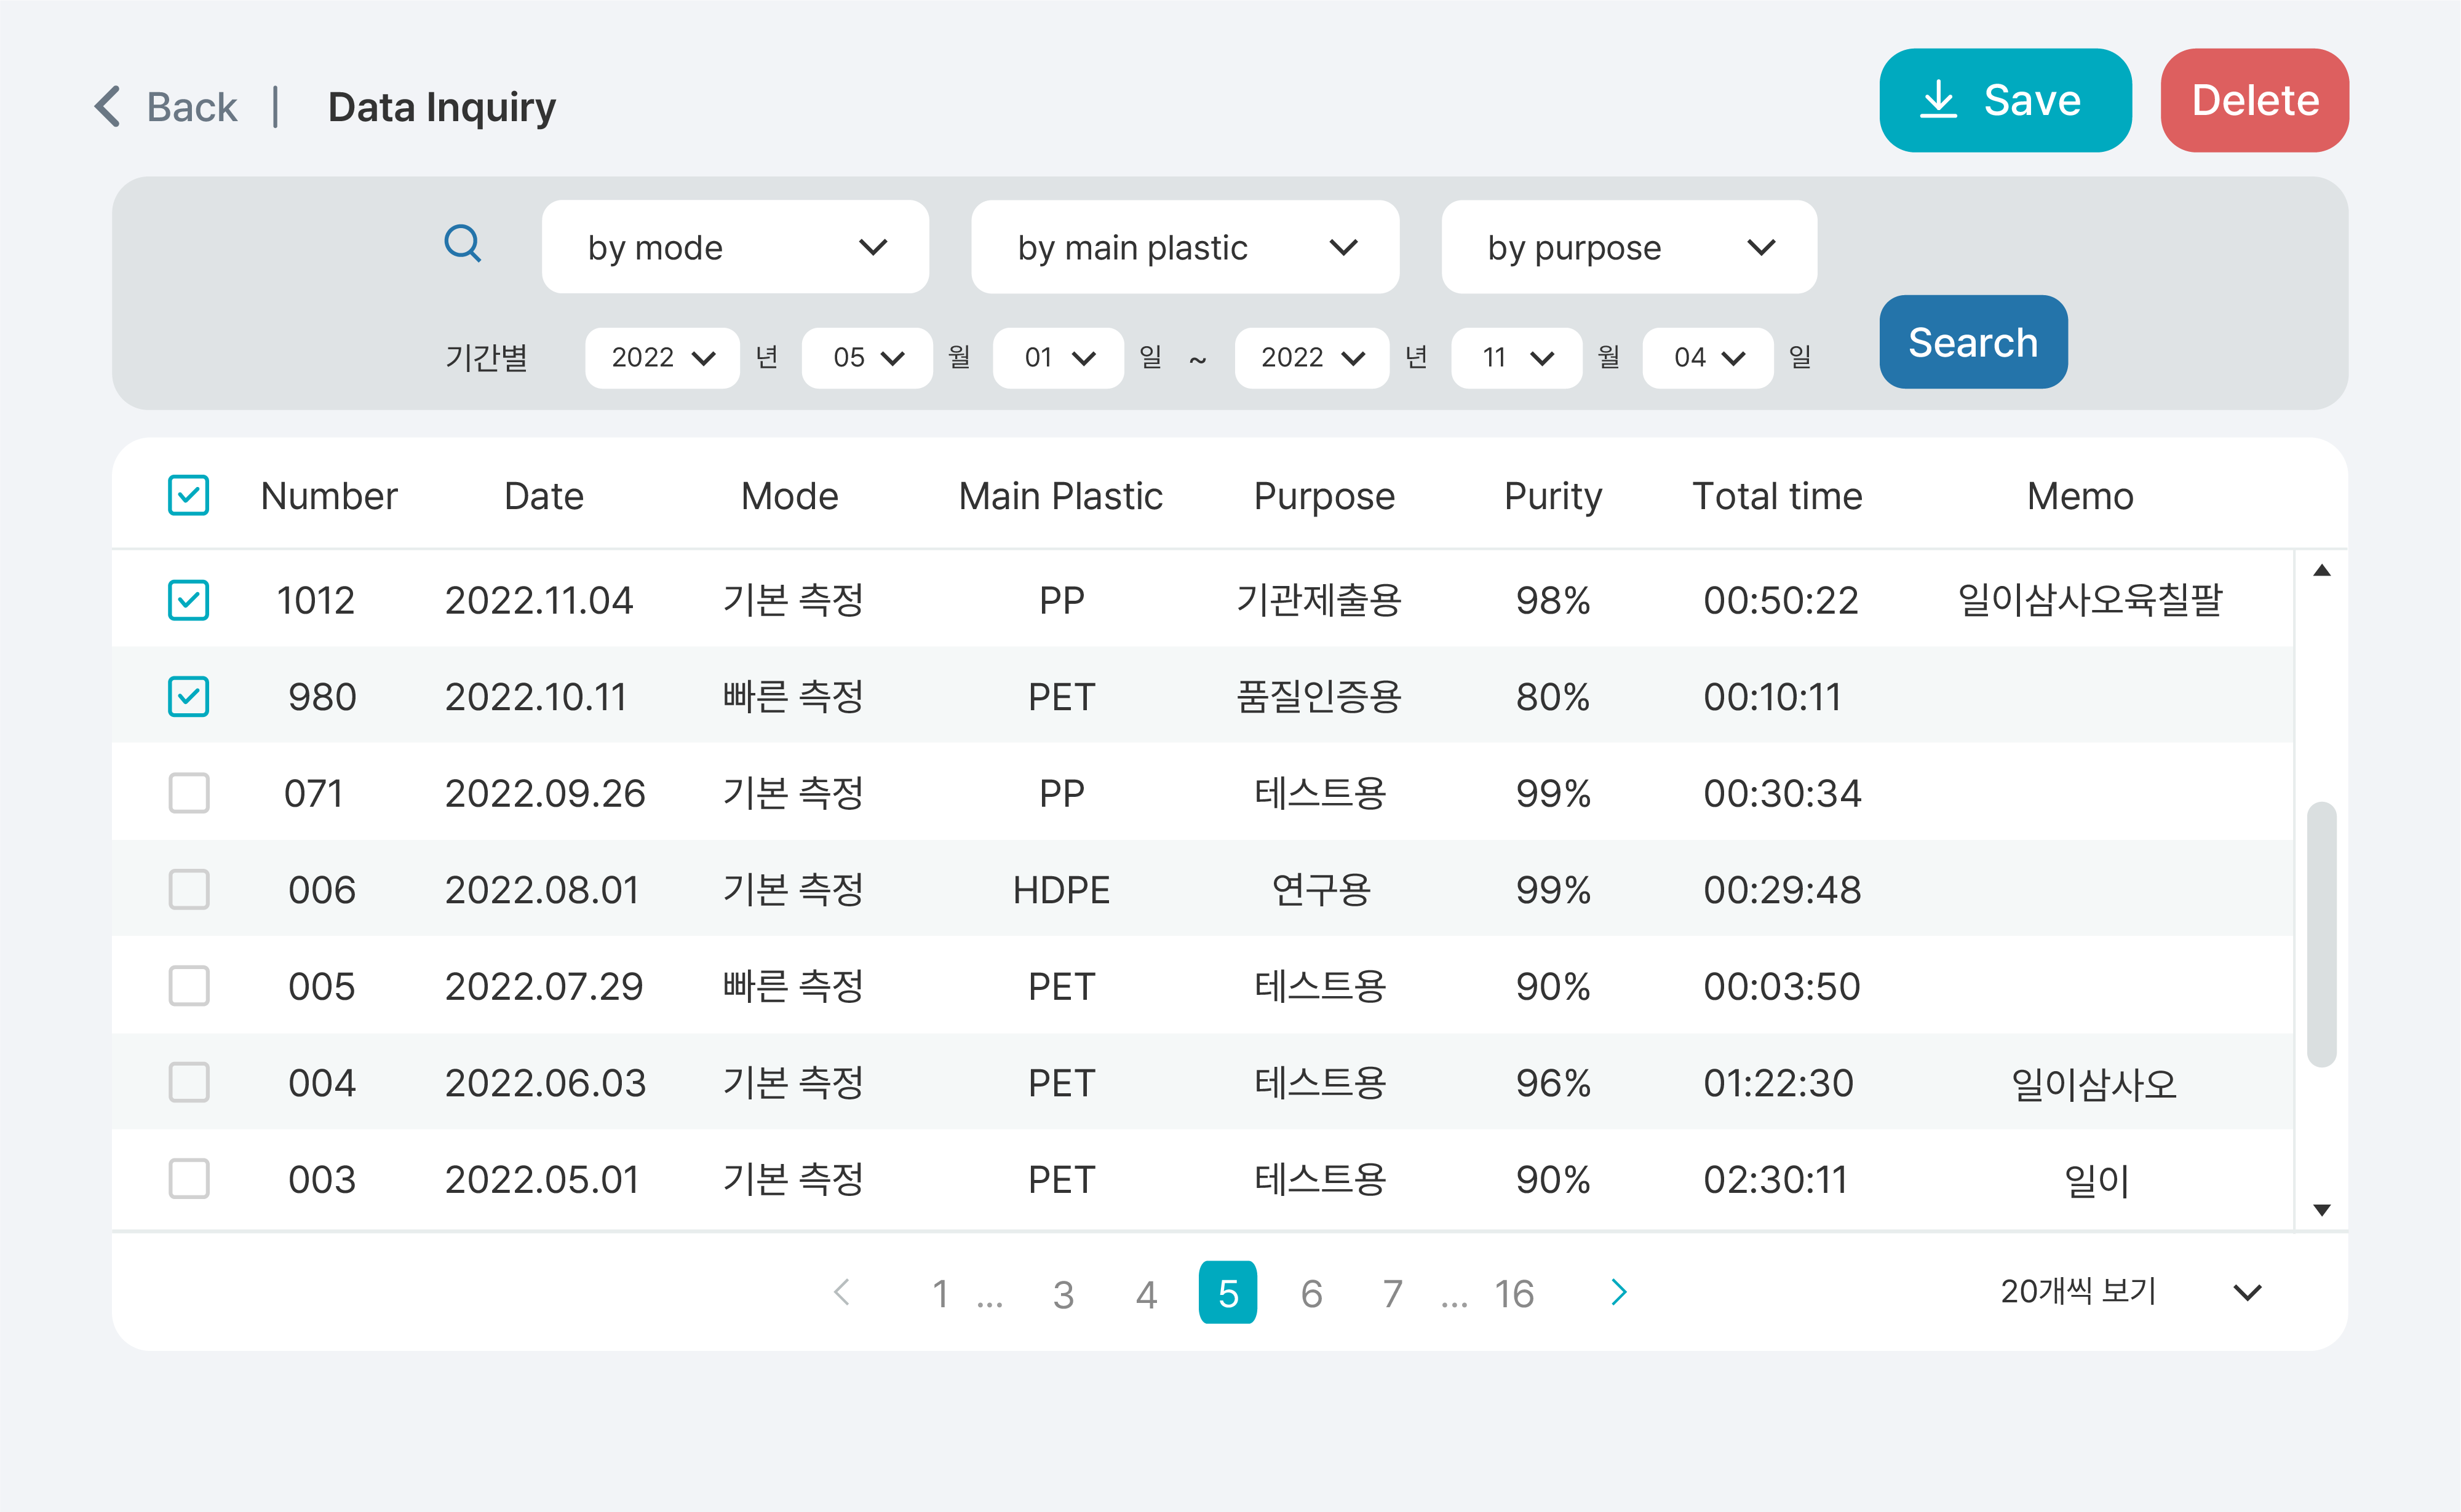Check the row 006 checkbox
Image resolution: width=2461 pixels, height=1512 pixels.
pos(188,889)
